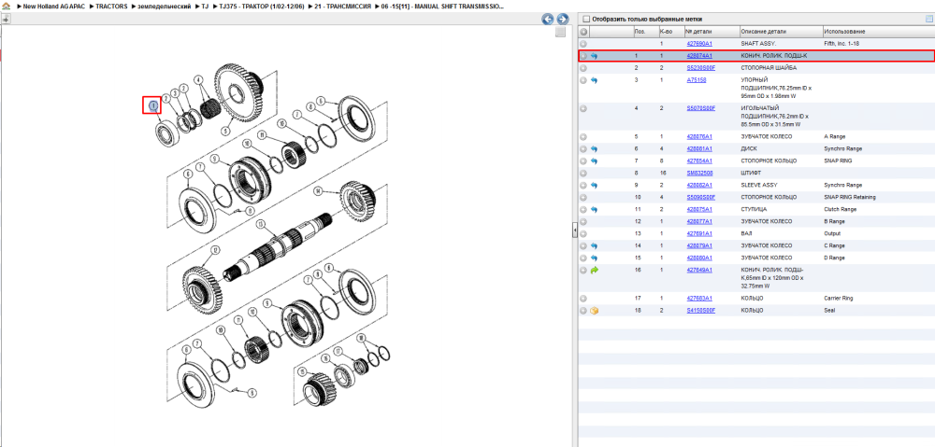Click the pin icon above the diagram corner
This screenshot has height=447, width=935.
point(6,19)
